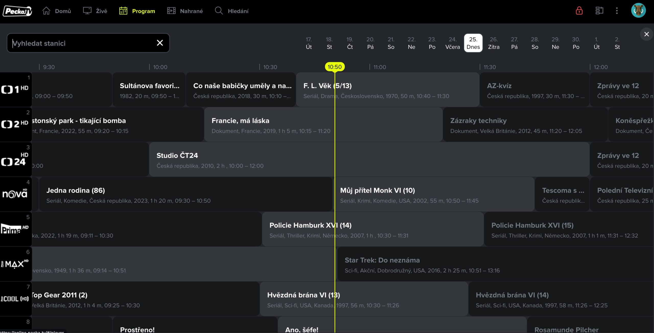Image resolution: width=654 pixels, height=333 pixels.
Task: Open F. L. Věk (5/13) program
Action: tap(388, 90)
